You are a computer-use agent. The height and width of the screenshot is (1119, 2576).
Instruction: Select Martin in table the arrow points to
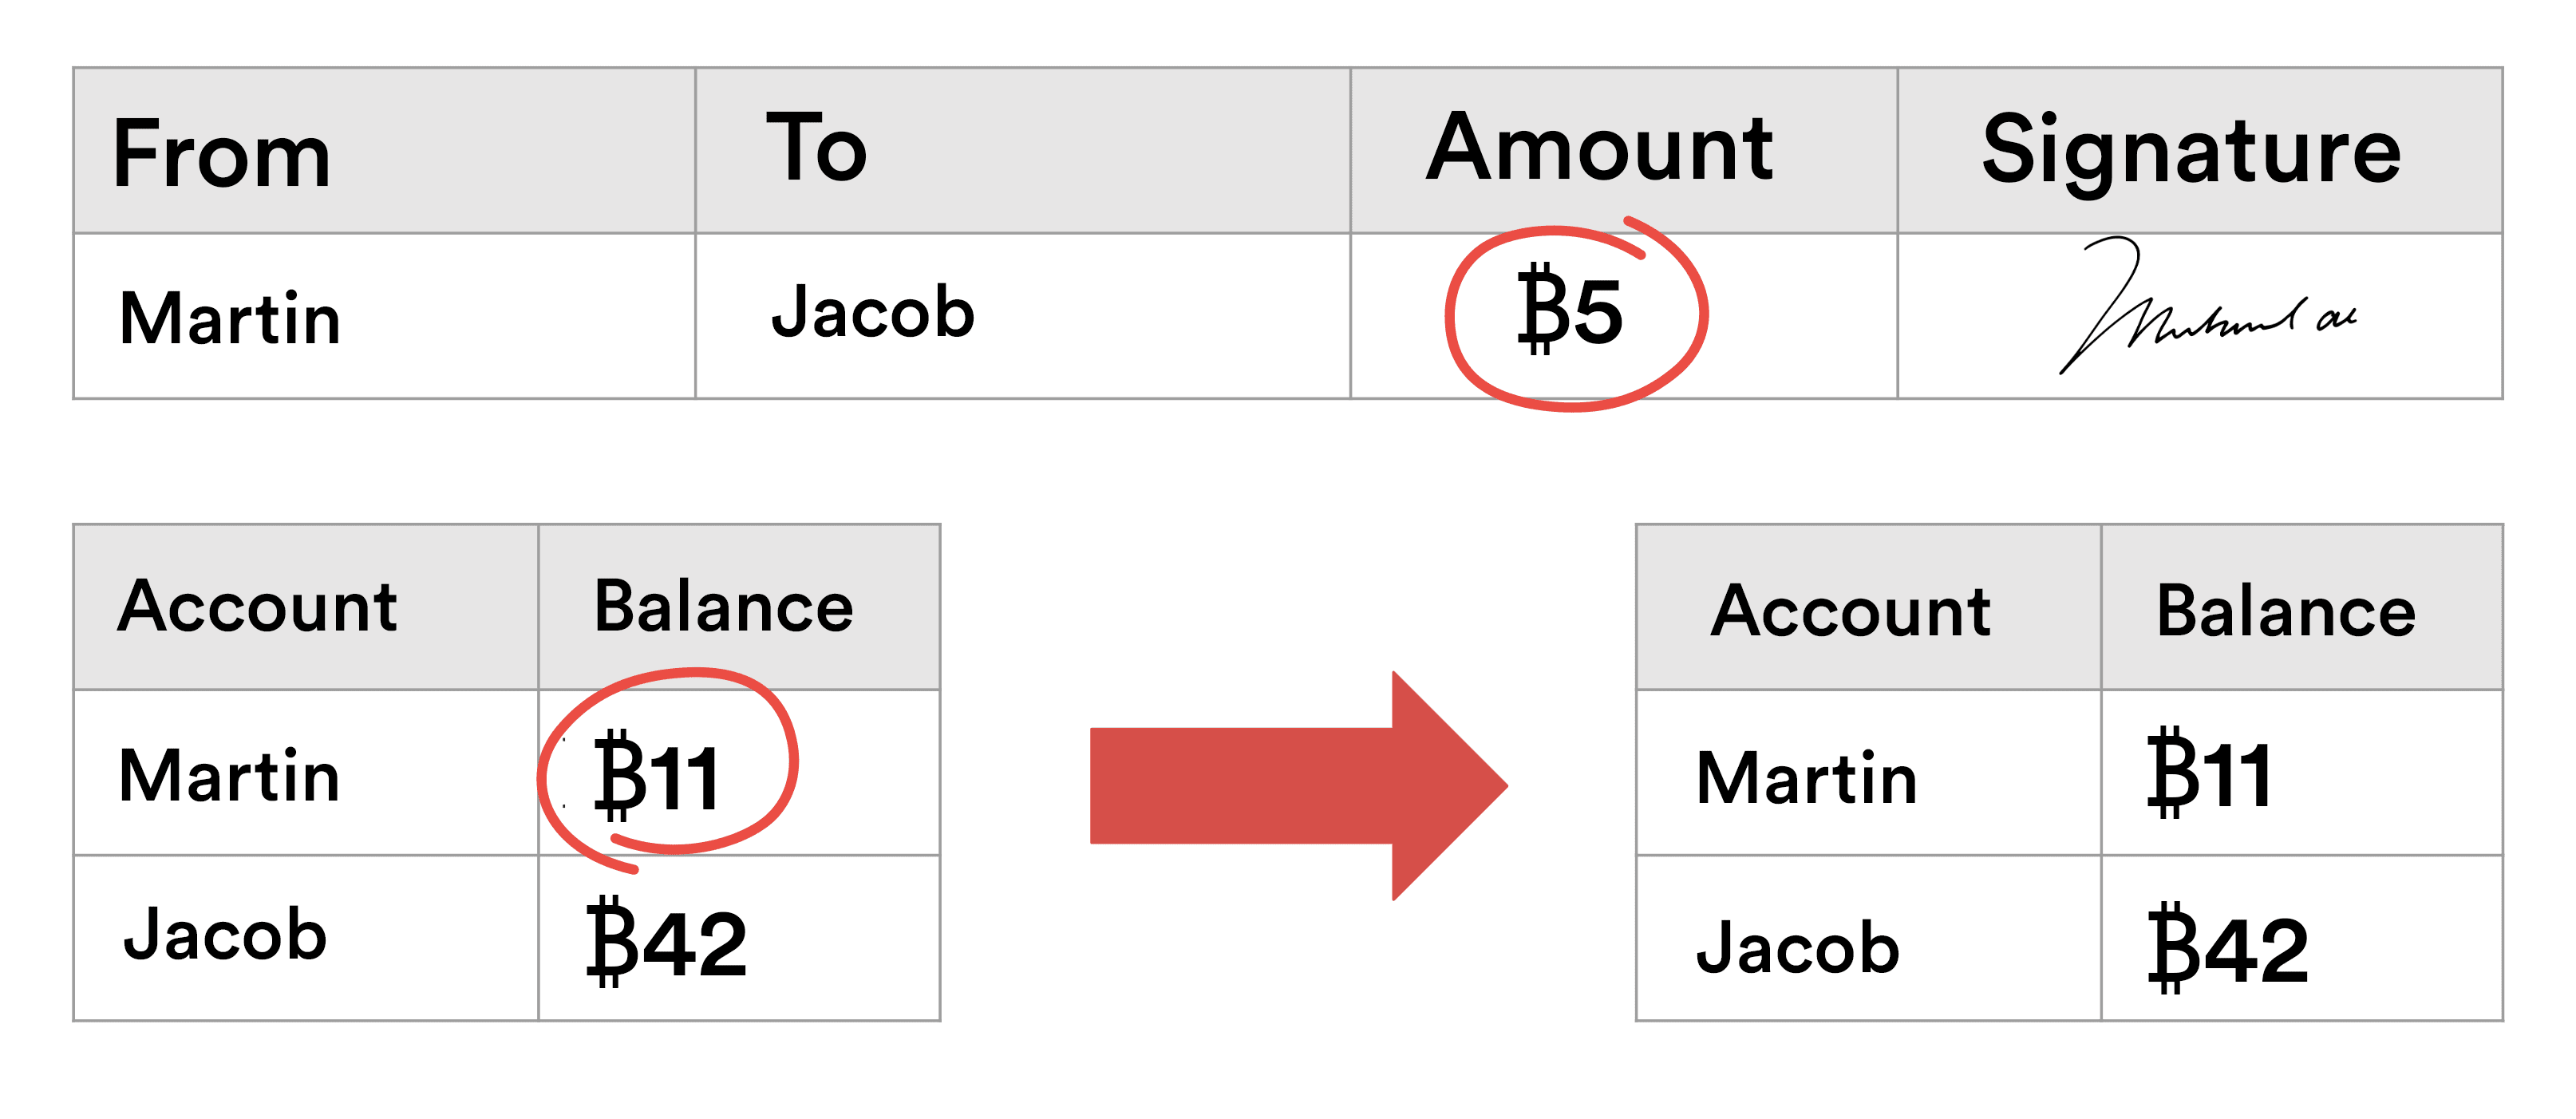coord(1807,778)
